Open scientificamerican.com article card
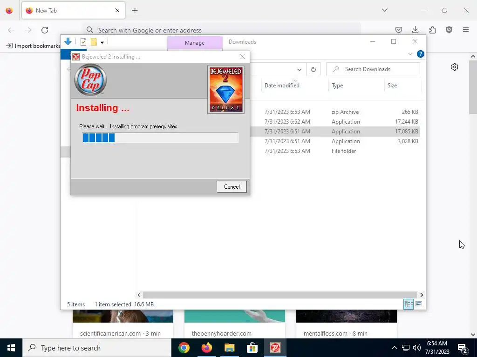This screenshot has height=357, width=477. tap(123, 324)
